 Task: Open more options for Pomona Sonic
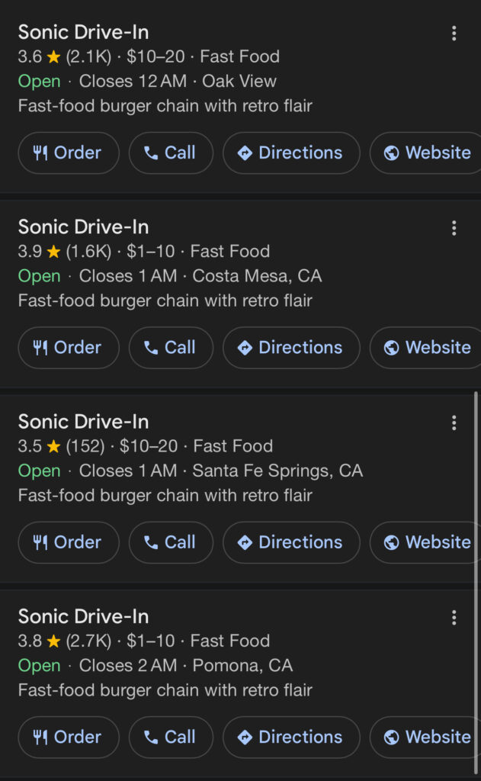click(454, 617)
